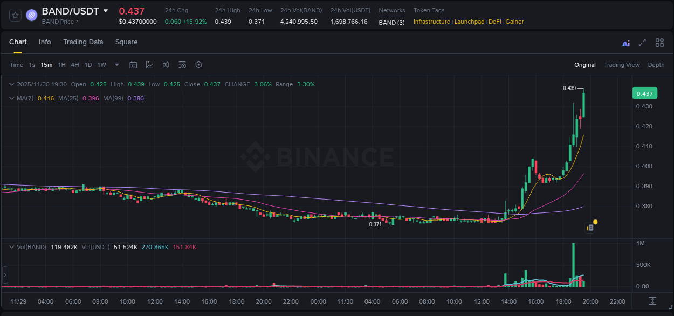Open the Trading Data tab
Viewport: 674px width, 316px height.
(x=83, y=42)
